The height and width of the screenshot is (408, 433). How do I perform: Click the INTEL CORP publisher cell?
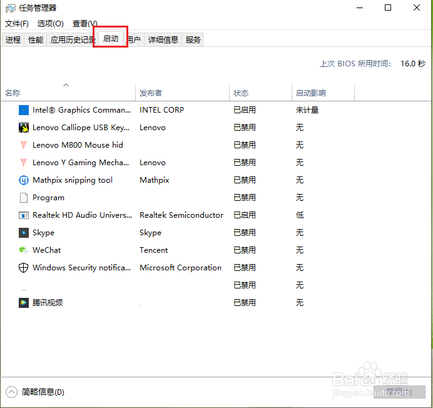(x=162, y=110)
